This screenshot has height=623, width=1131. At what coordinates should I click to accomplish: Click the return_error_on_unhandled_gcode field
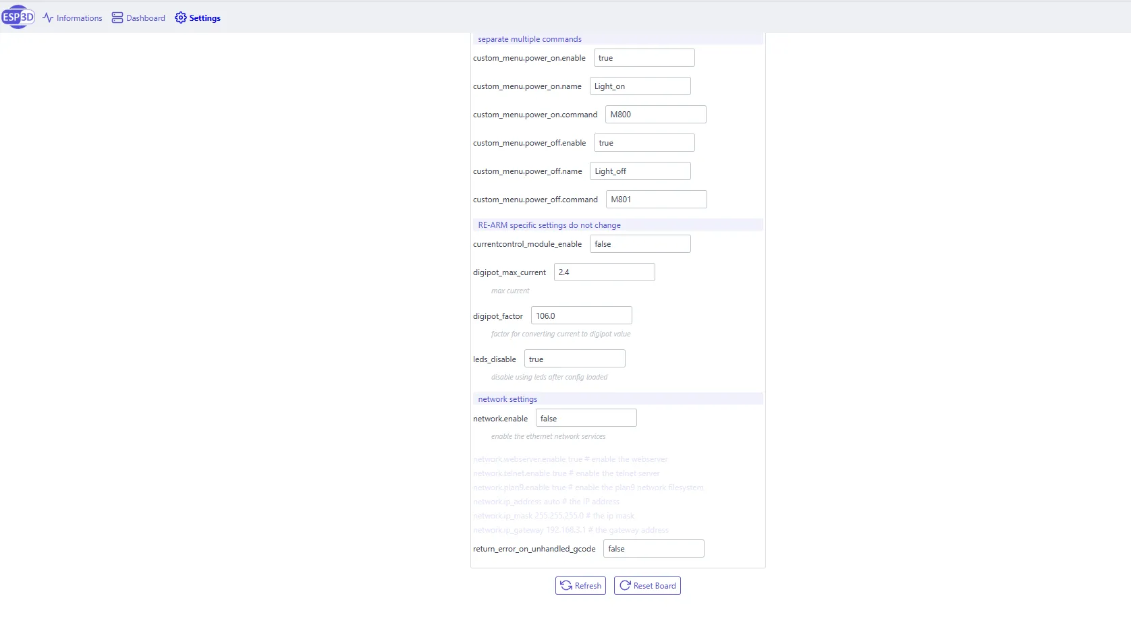(x=653, y=549)
